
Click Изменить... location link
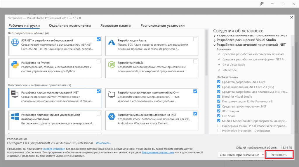coord(104,143)
